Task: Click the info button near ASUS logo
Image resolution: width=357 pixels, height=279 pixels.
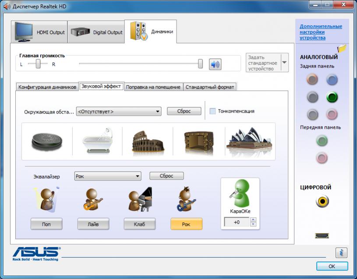Action: [341, 253]
